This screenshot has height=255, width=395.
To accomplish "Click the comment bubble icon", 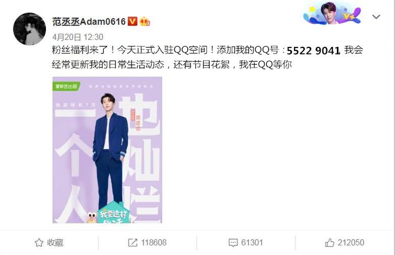I will coord(233,243).
